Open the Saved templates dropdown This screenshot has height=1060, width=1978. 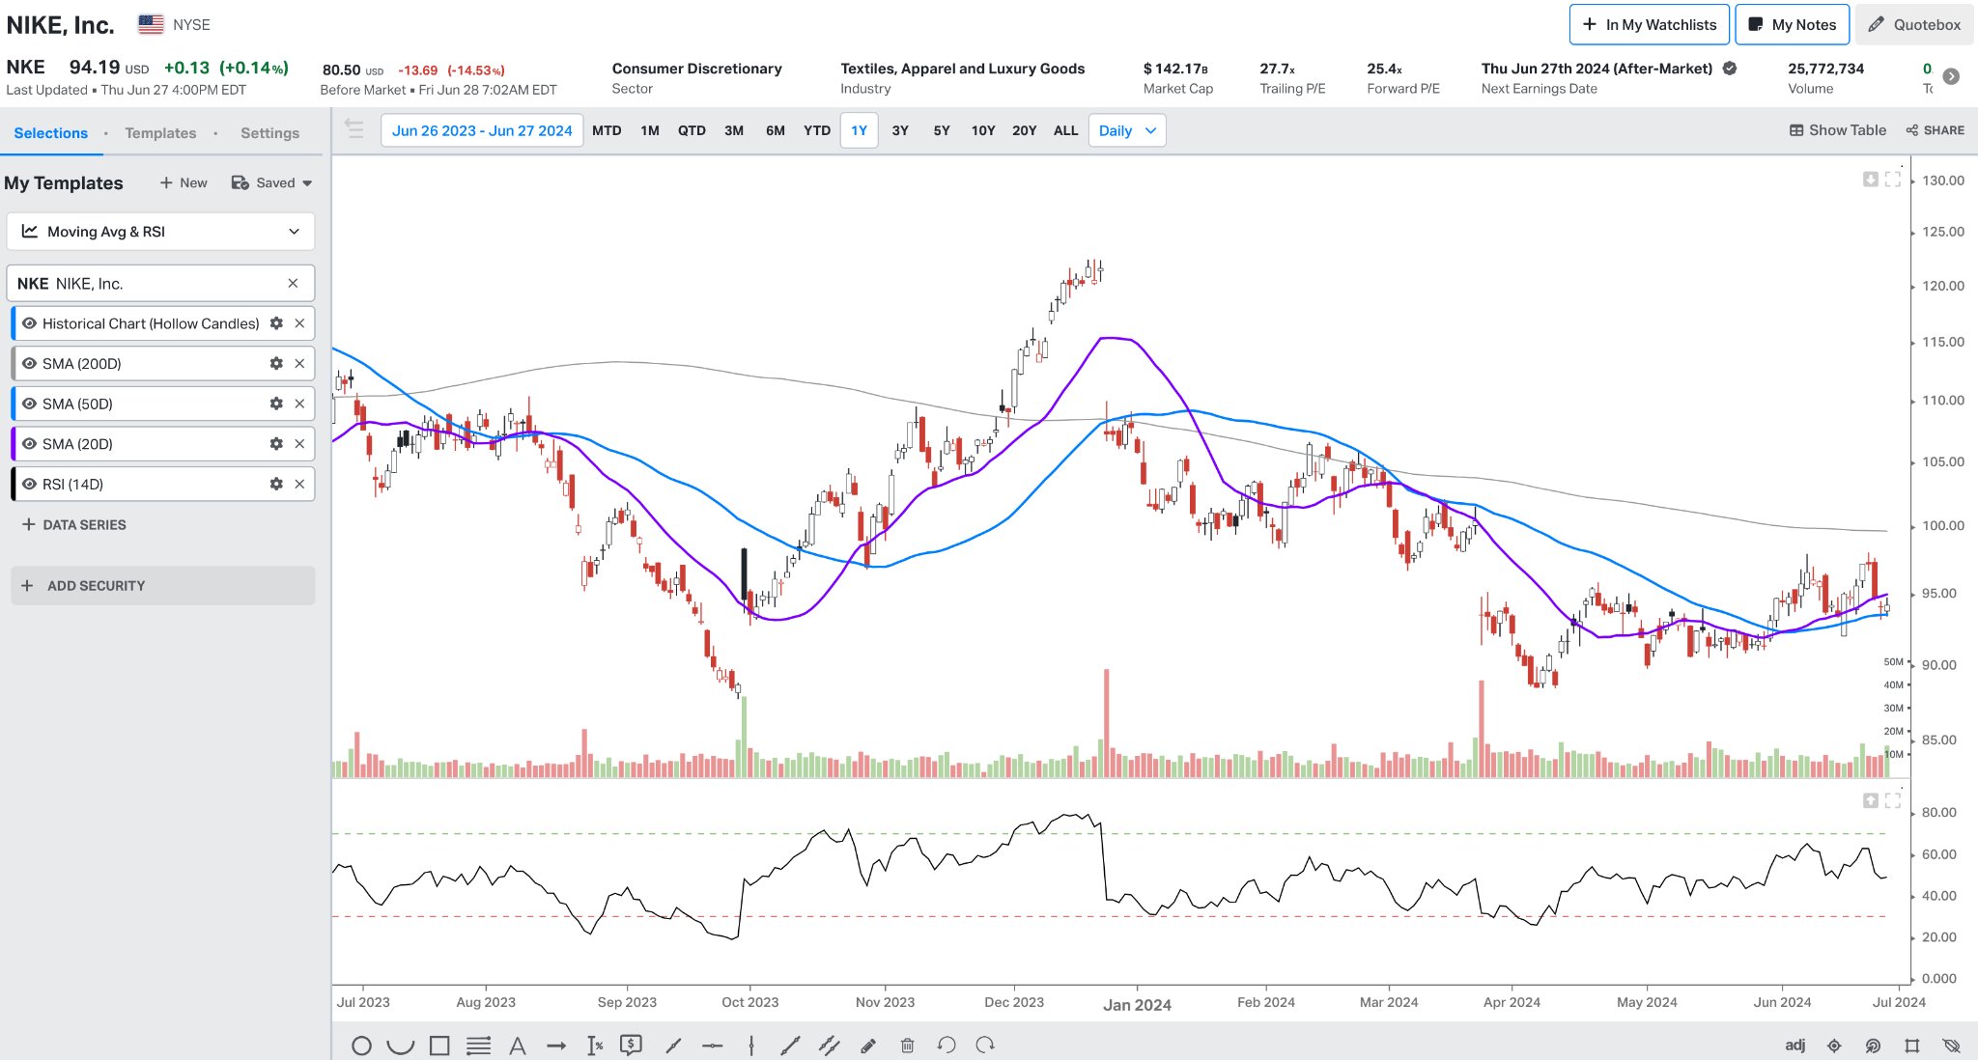pos(272,182)
